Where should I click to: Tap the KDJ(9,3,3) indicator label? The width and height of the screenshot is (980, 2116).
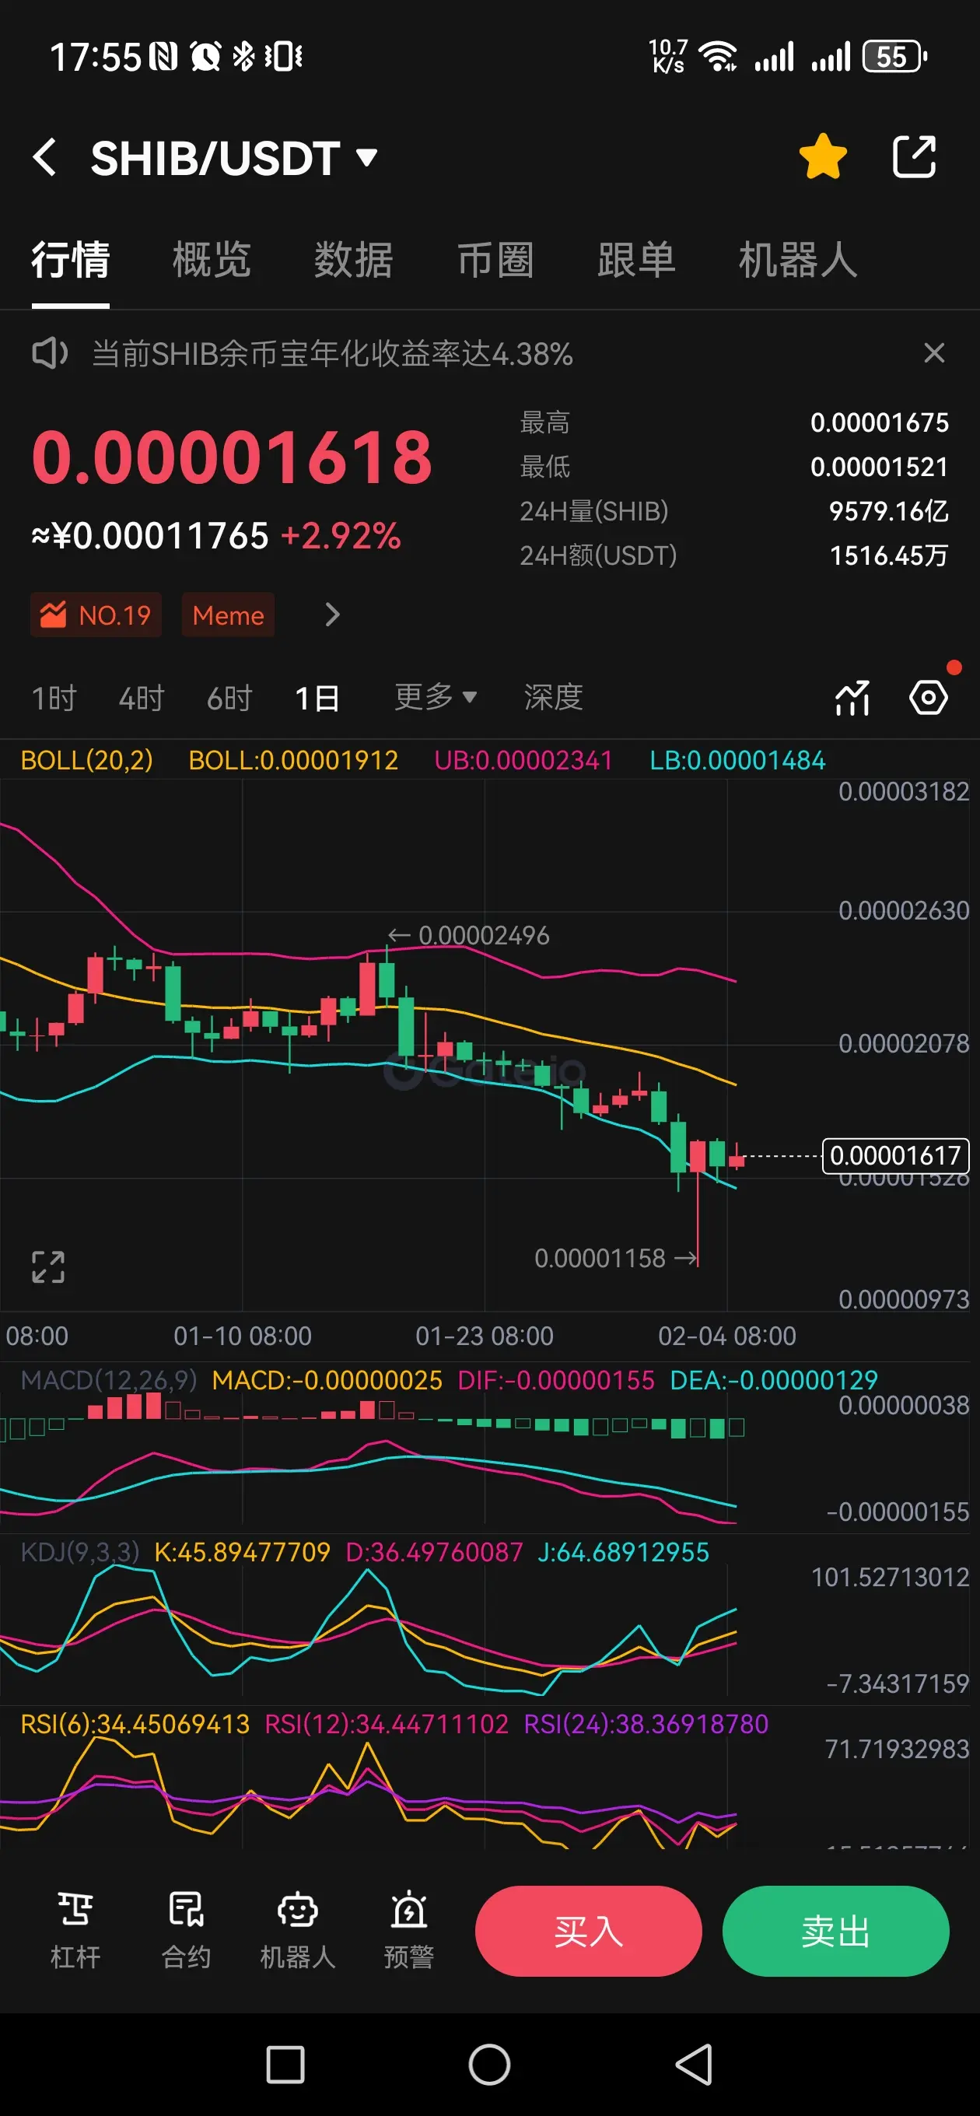(79, 1552)
